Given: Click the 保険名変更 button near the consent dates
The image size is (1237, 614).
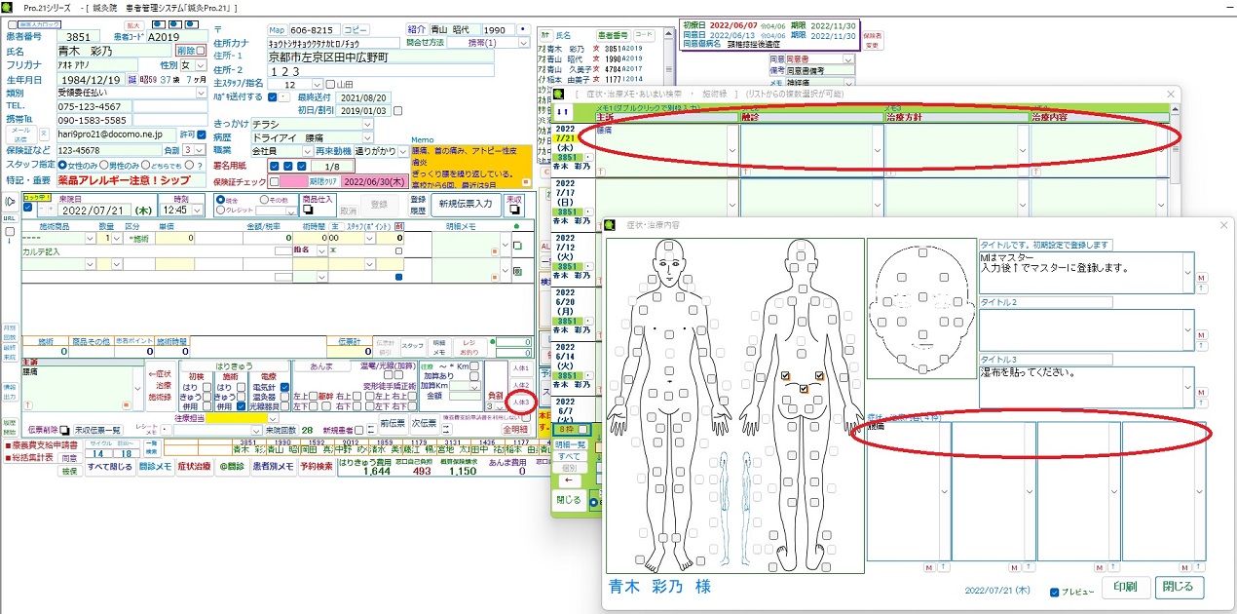Looking at the screenshot, I should [x=873, y=40].
